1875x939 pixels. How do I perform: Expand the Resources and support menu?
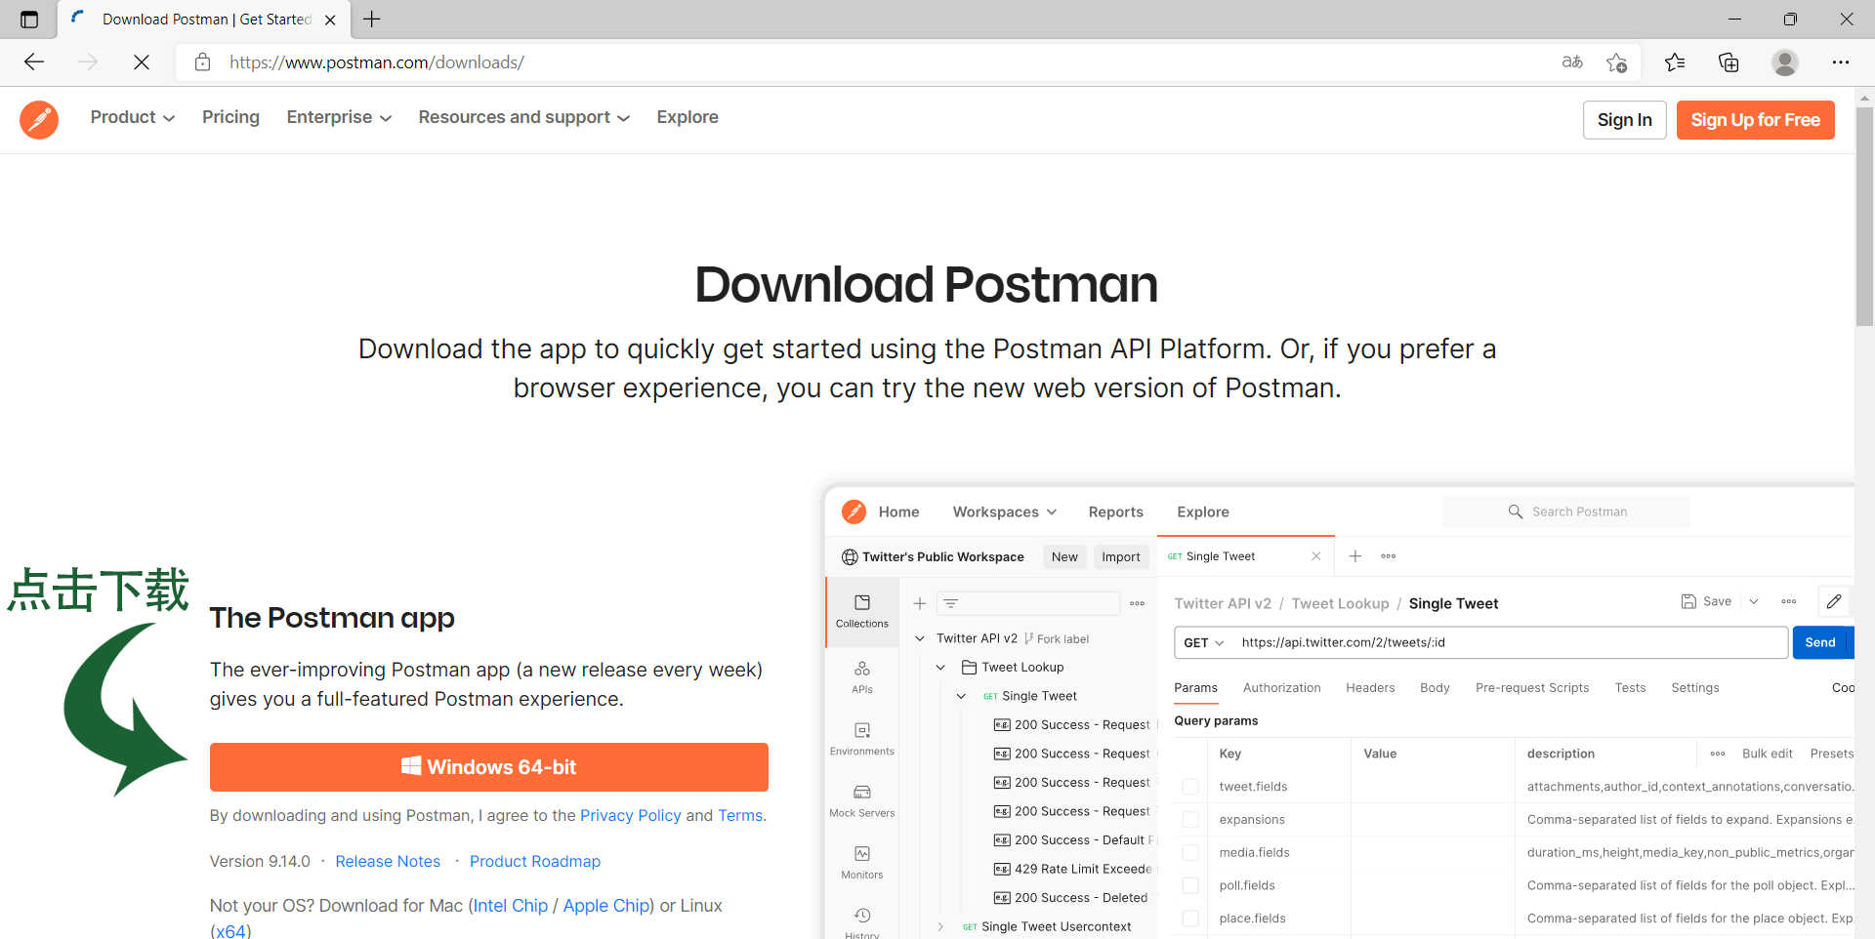(x=524, y=117)
